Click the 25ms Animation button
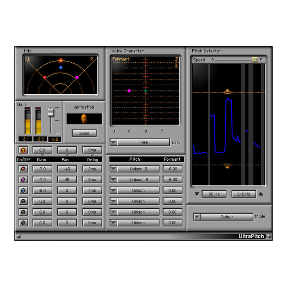Screen dimensions: 287x287 (x=84, y=133)
